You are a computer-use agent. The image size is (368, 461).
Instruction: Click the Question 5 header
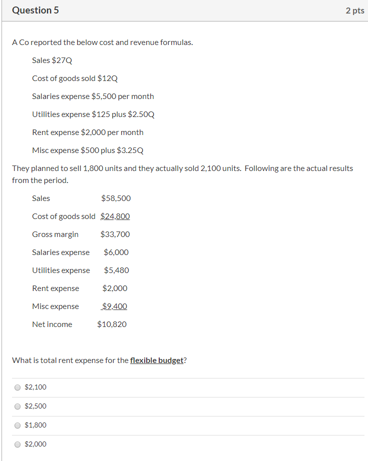point(36,10)
